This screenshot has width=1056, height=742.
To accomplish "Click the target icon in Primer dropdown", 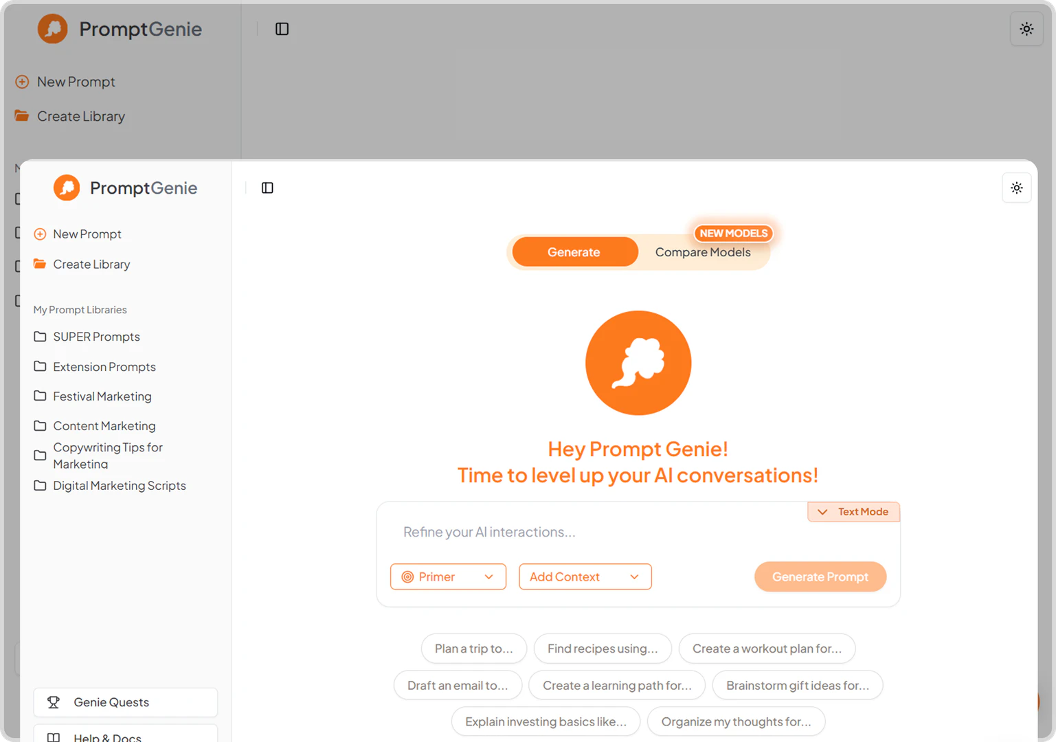I will (x=407, y=577).
